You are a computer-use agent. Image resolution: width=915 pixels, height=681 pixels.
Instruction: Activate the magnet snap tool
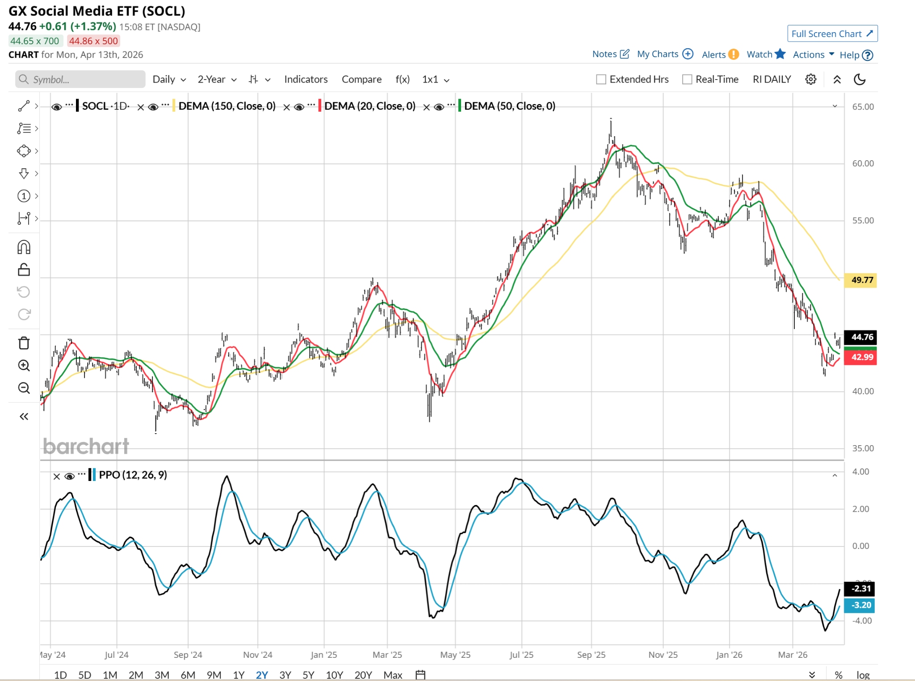[24, 247]
